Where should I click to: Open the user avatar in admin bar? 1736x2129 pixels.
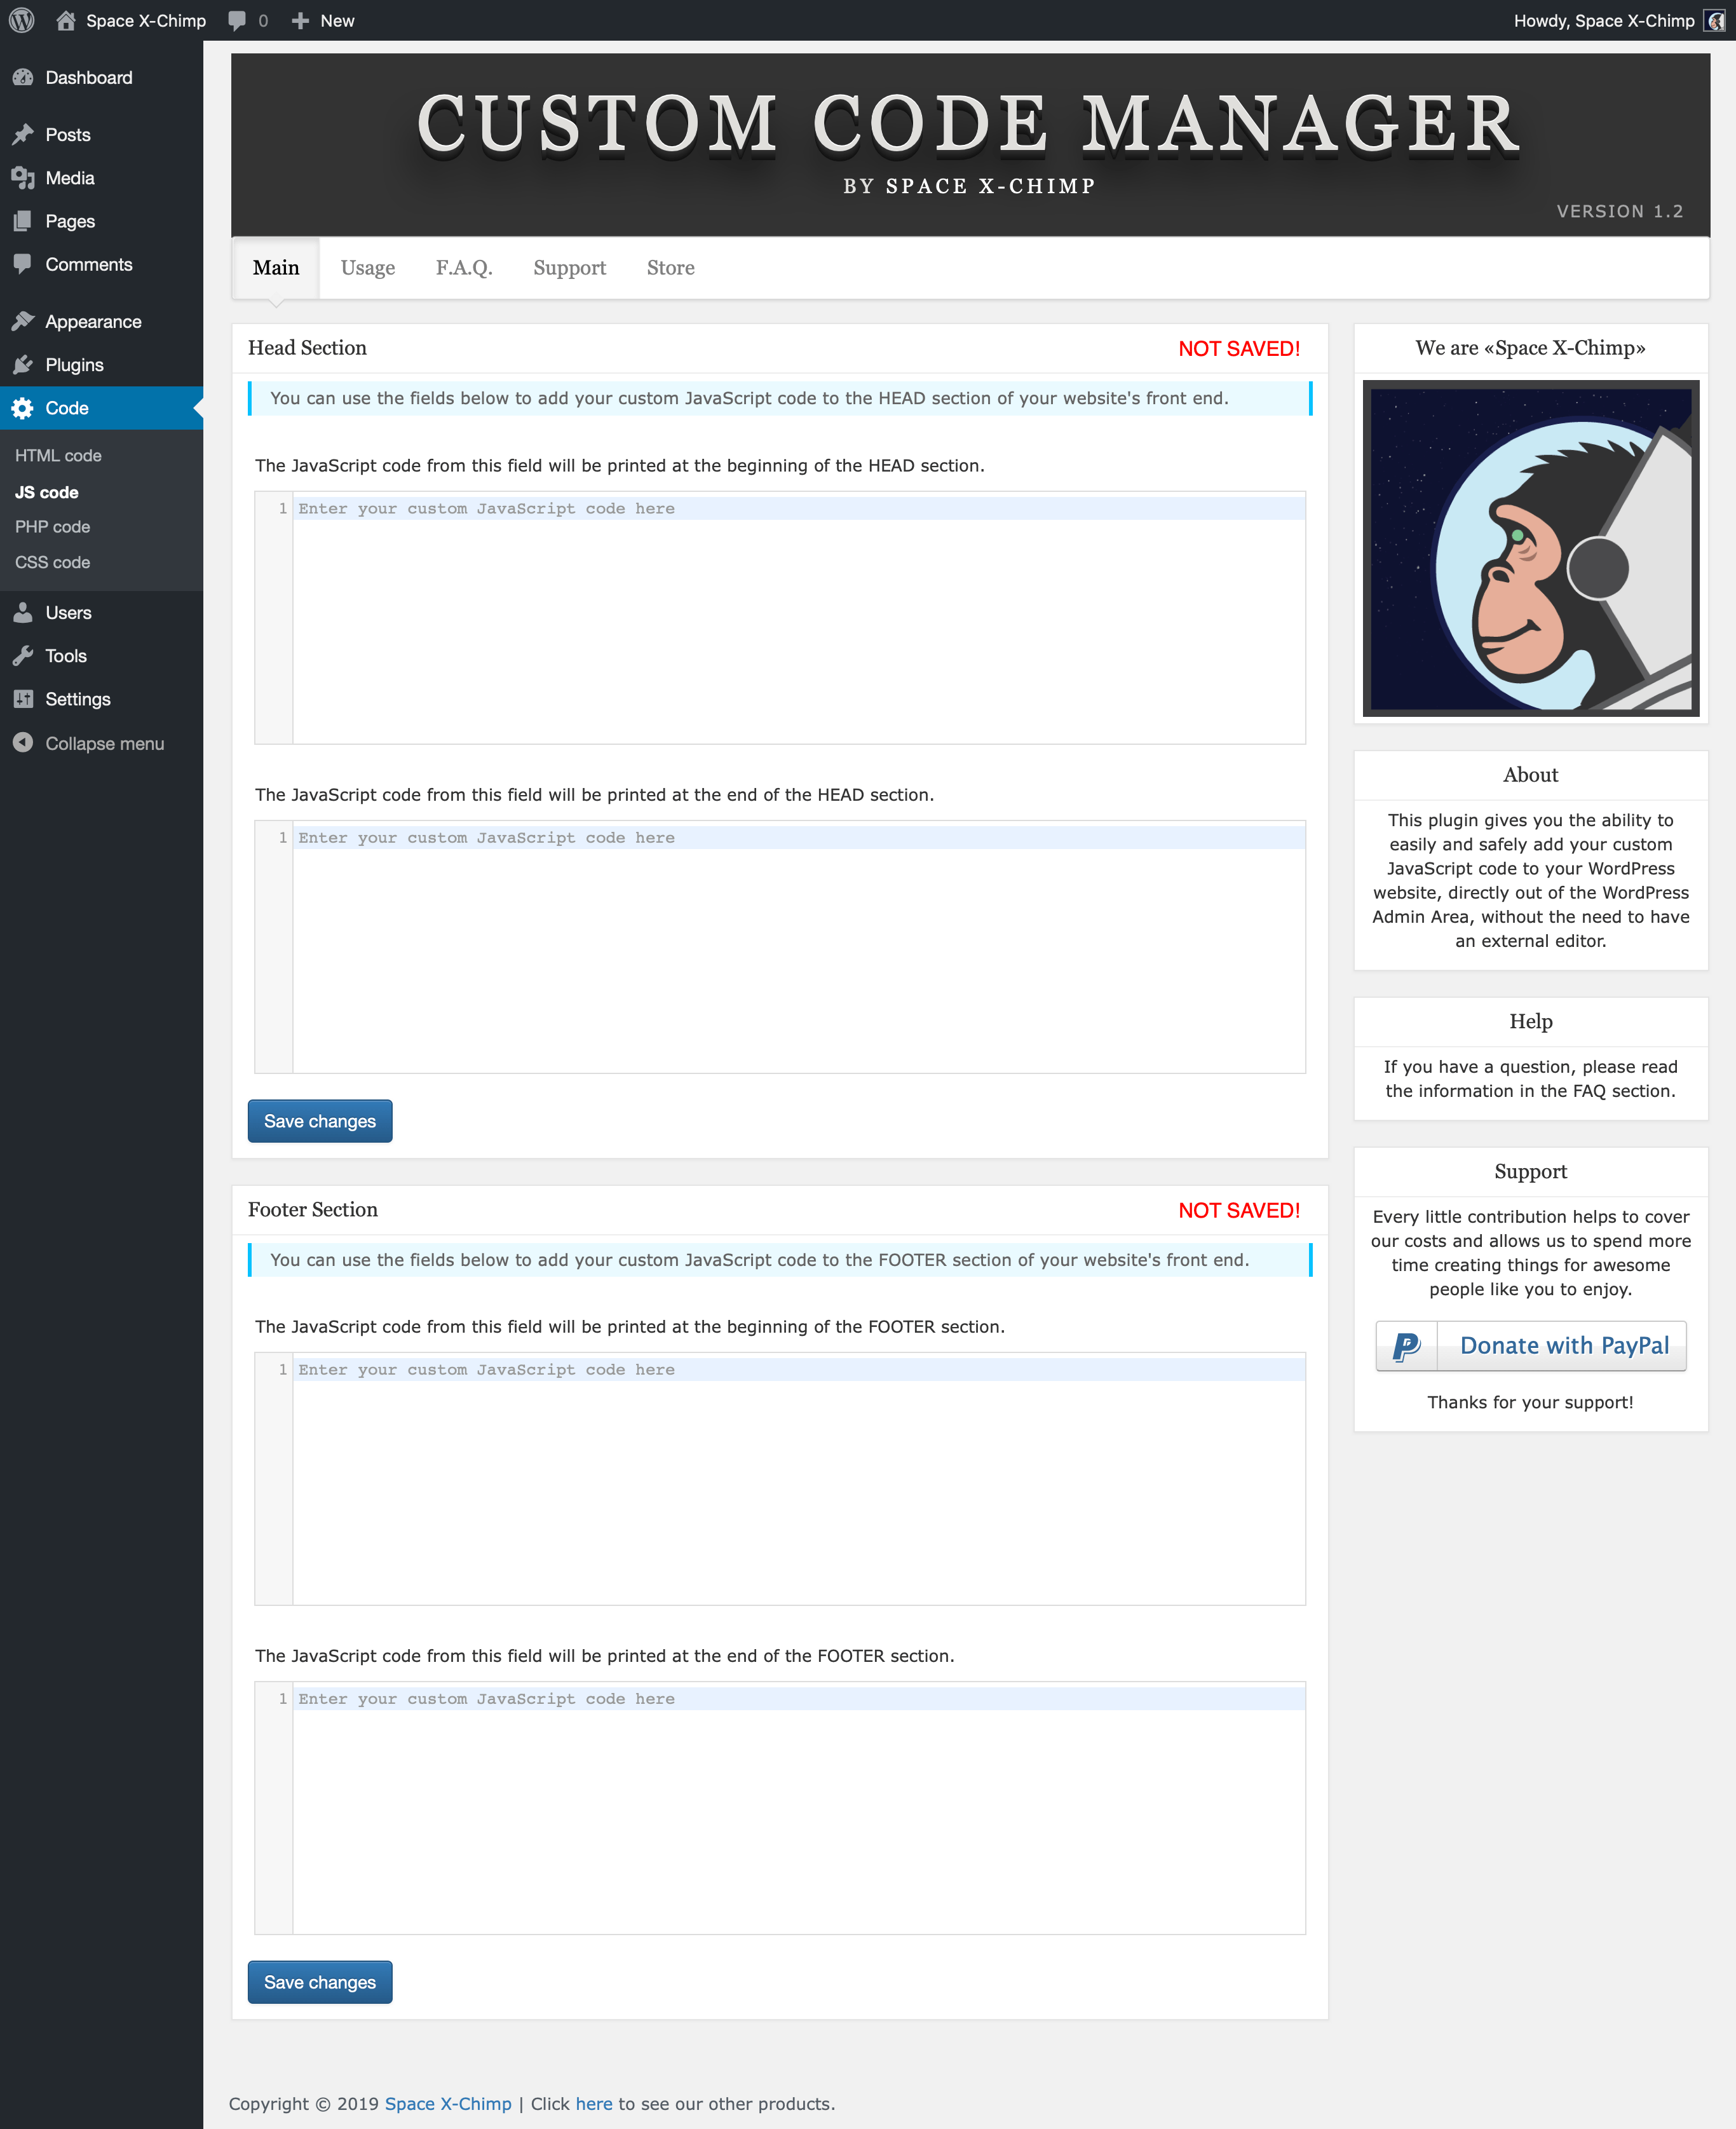[1715, 20]
